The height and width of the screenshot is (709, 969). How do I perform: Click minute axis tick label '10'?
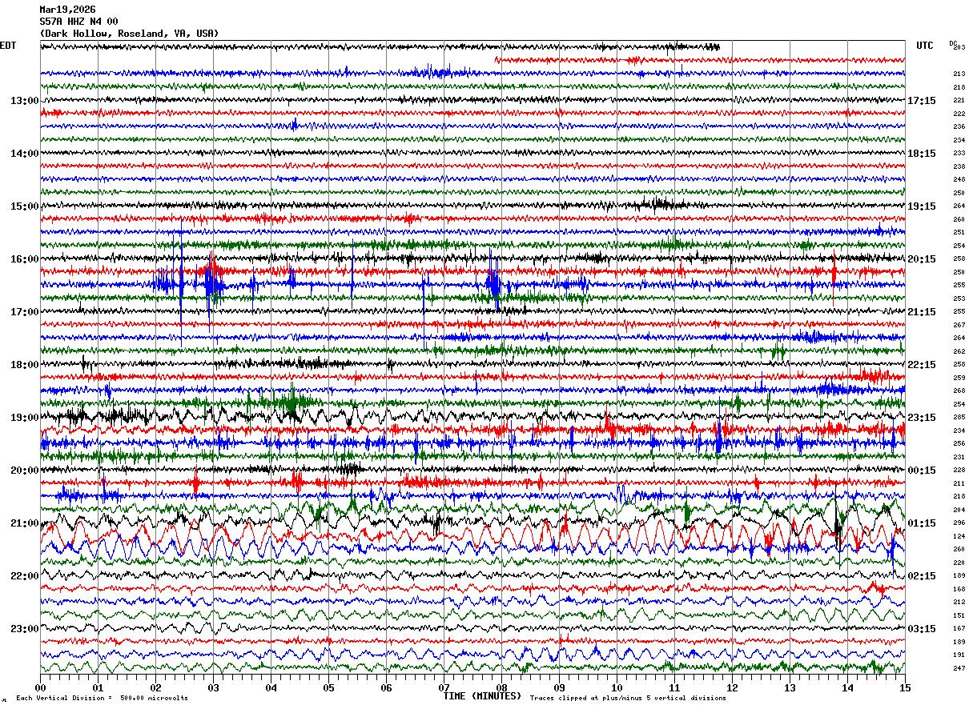[617, 687]
